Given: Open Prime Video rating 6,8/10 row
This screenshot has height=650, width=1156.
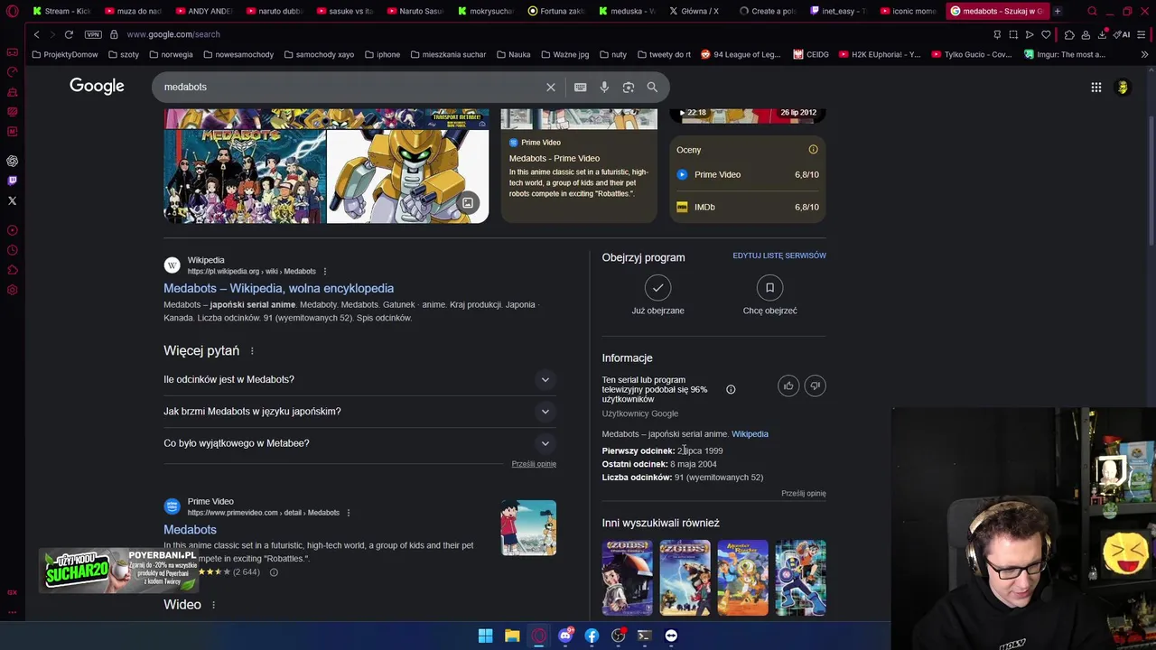Looking at the screenshot, I should pos(748,174).
